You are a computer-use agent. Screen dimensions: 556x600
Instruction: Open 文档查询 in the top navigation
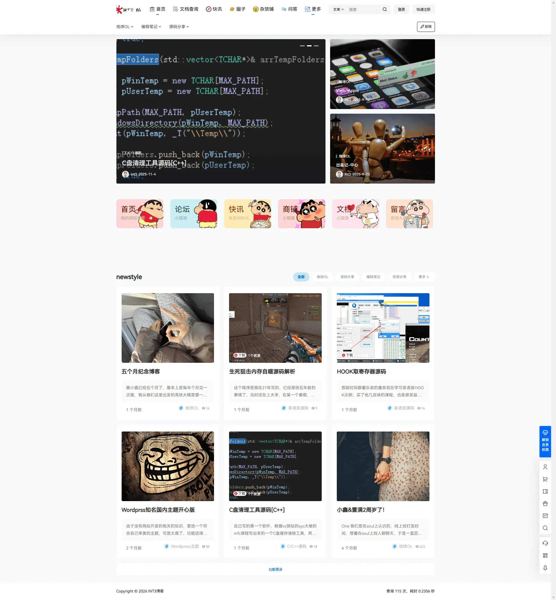[x=186, y=9]
